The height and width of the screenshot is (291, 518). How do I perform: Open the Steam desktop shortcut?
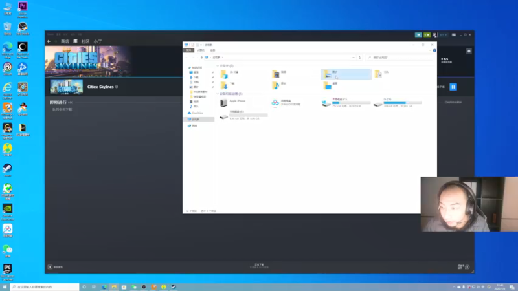7,170
